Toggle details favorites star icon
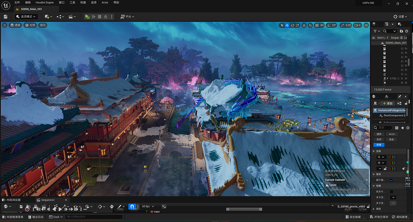The image size is (413, 222). coord(402,128)
